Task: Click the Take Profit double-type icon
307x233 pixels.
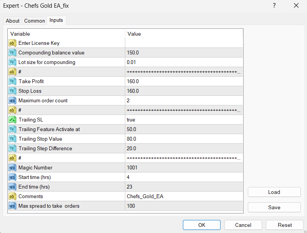Action: pyautogui.click(x=12, y=82)
